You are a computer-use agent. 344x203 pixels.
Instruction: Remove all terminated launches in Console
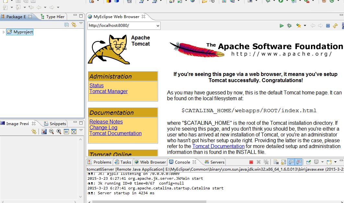tap(266, 162)
